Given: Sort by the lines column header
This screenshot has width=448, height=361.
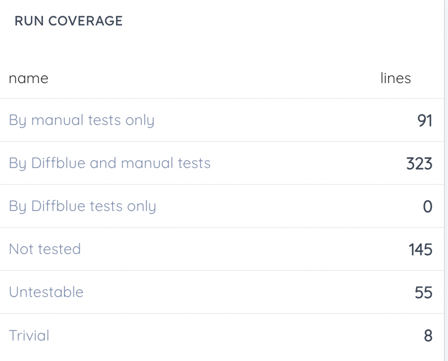Looking at the screenshot, I should click(x=395, y=78).
